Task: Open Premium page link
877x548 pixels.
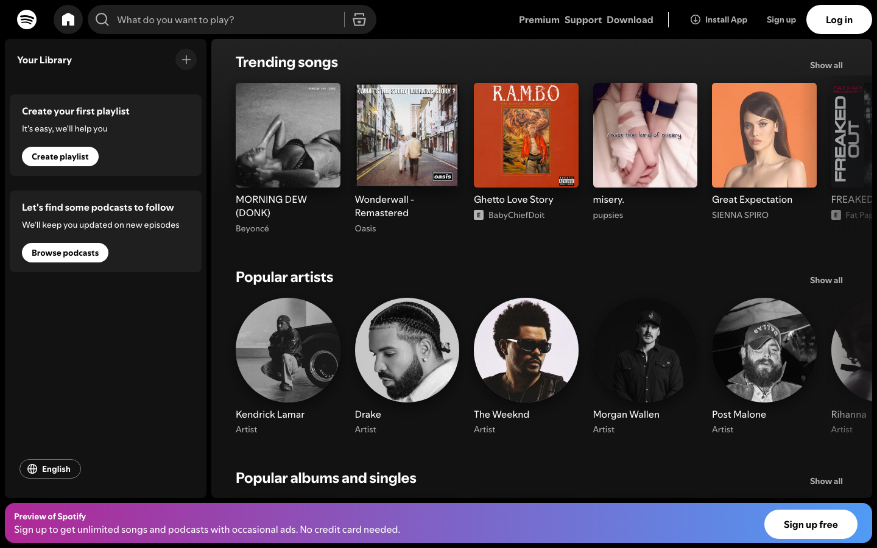Action: click(x=539, y=19)
